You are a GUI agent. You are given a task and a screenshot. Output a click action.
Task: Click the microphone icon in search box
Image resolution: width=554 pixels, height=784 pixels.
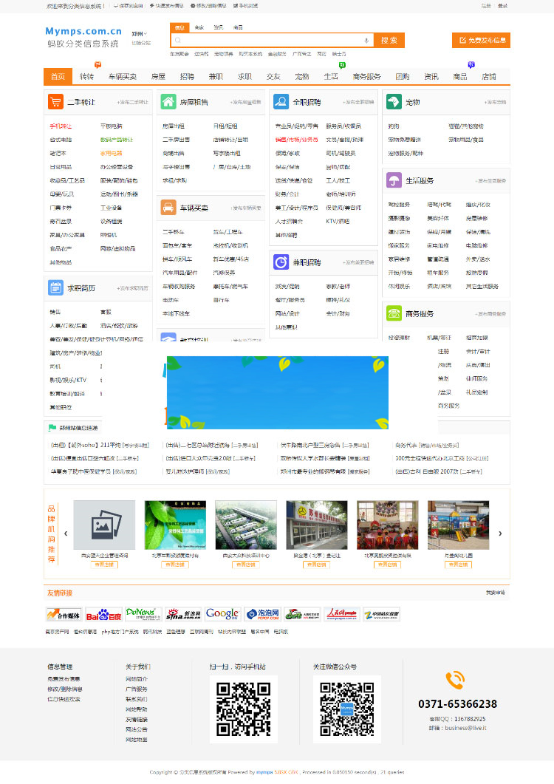coord(366,40)
